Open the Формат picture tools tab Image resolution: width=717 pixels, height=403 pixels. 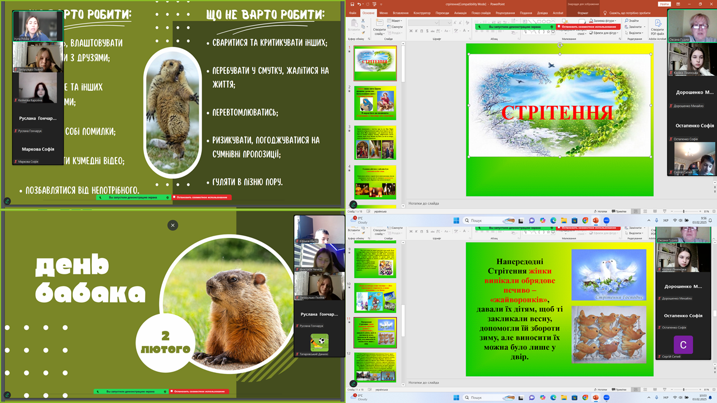583,13
